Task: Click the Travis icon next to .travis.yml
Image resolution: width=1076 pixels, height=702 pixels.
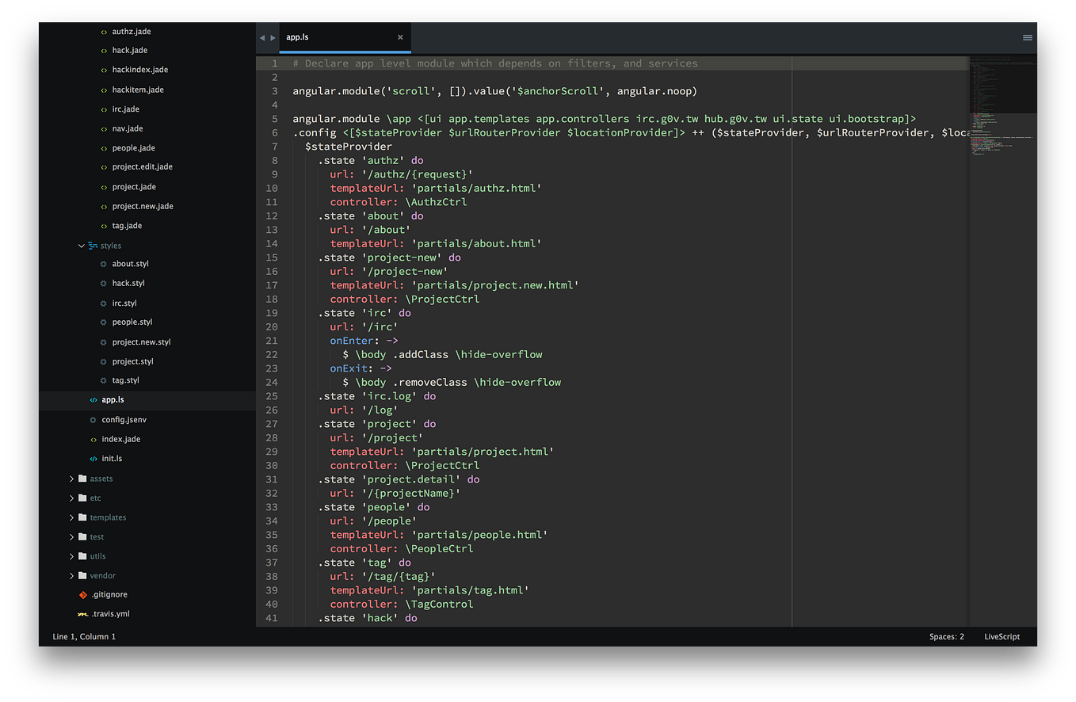Action: pos(83,613)
